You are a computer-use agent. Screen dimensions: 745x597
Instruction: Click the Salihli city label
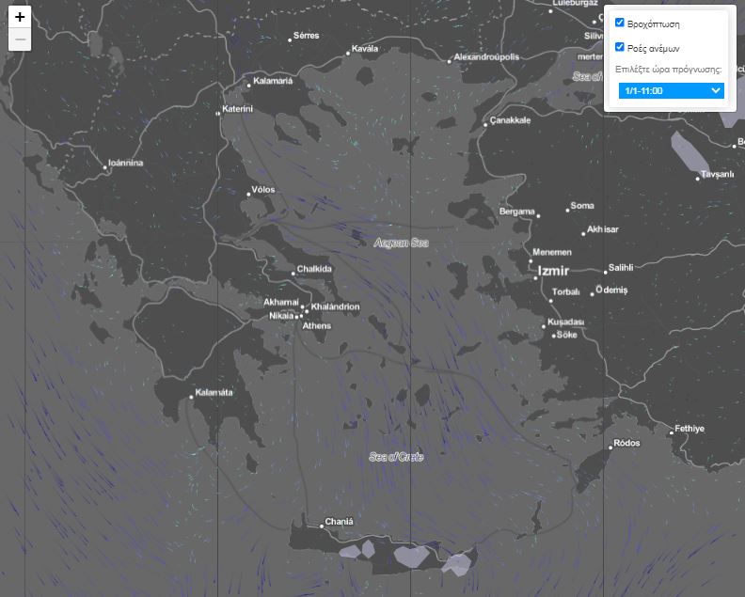click(x=621, y=267)
